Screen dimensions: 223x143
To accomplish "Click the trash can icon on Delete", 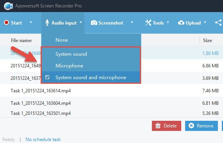I will point(158,126).
